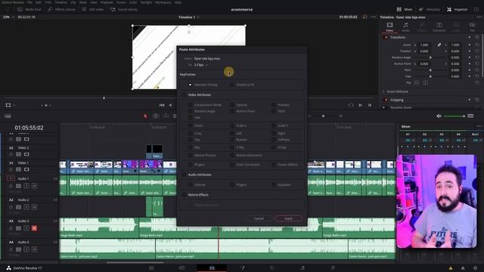Click the horizontal Flip icon in Inspector
Screen dimensions: 484x272
coord(417,82)
